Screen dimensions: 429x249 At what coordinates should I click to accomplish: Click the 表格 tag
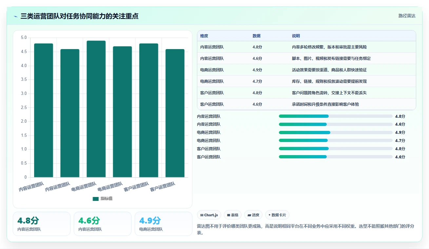click(233, 215)
